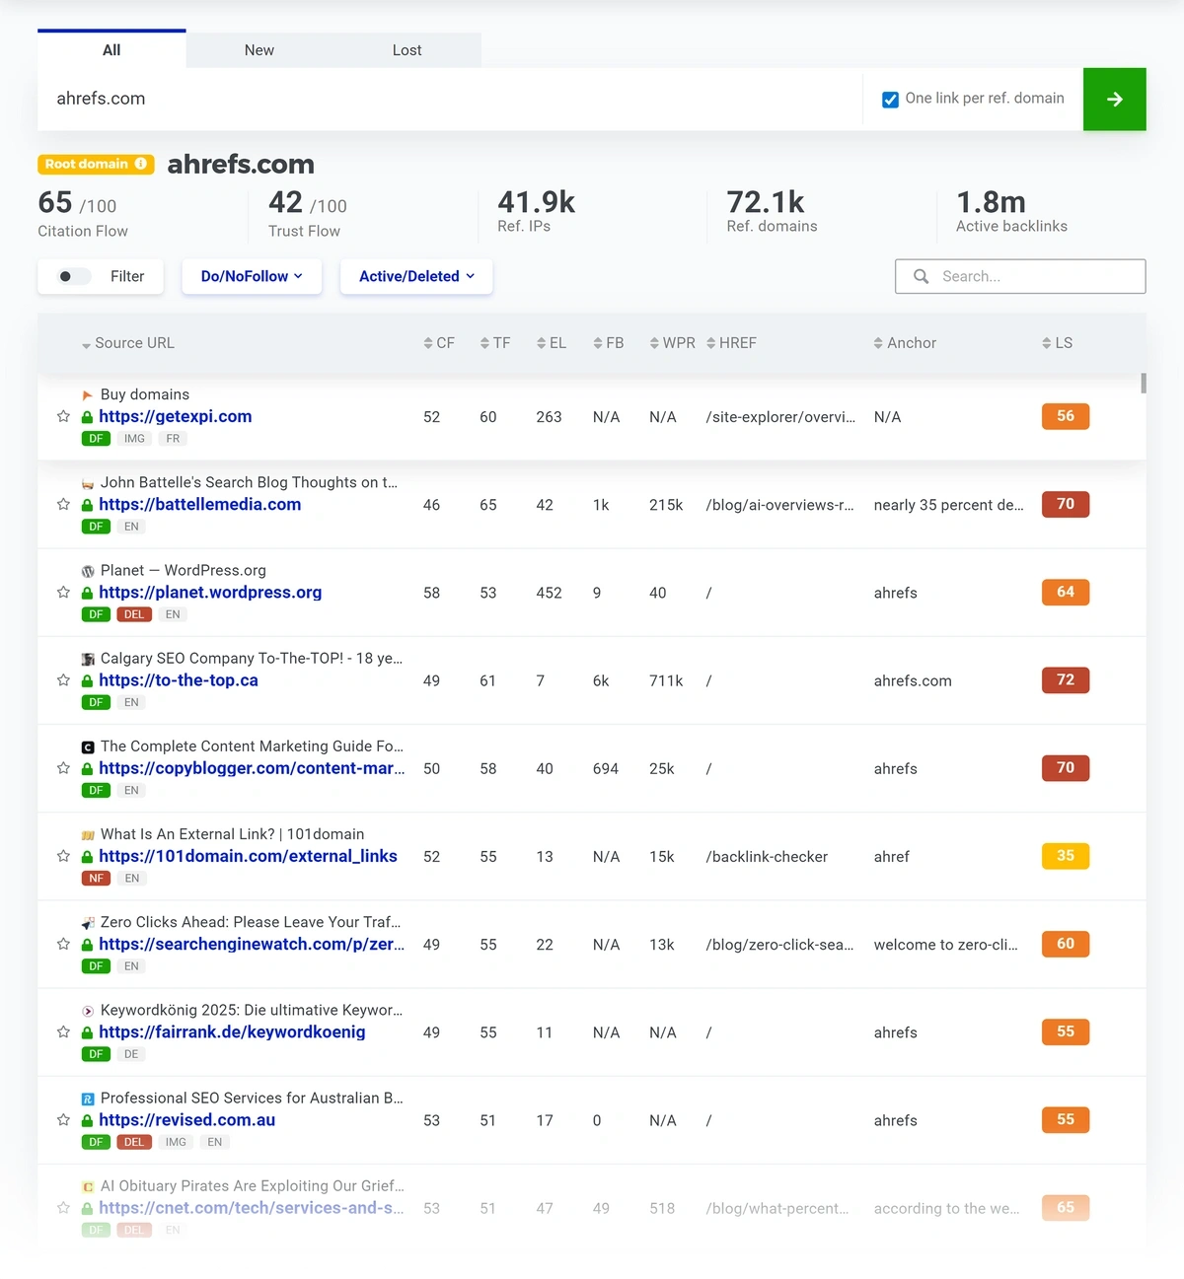
Task: Toggle One link per ref. domain checkbox
Action: point(890,99)
